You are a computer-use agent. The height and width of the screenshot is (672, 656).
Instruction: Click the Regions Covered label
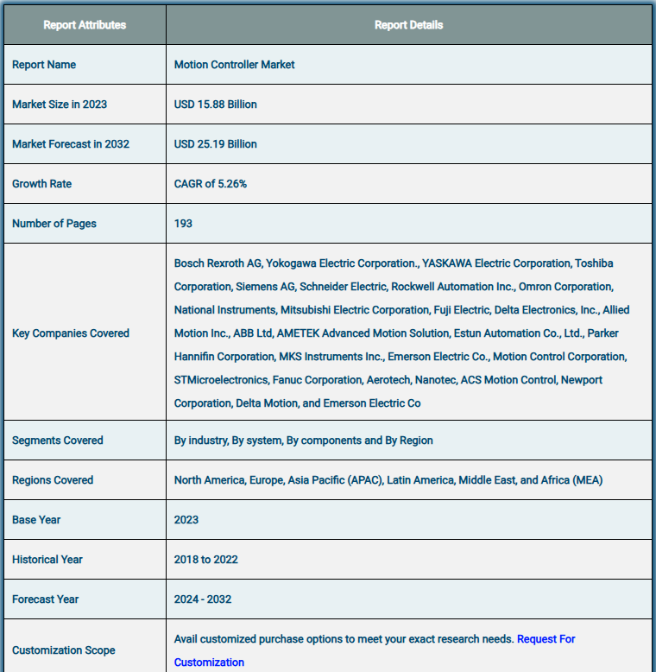tap(53, 480)
